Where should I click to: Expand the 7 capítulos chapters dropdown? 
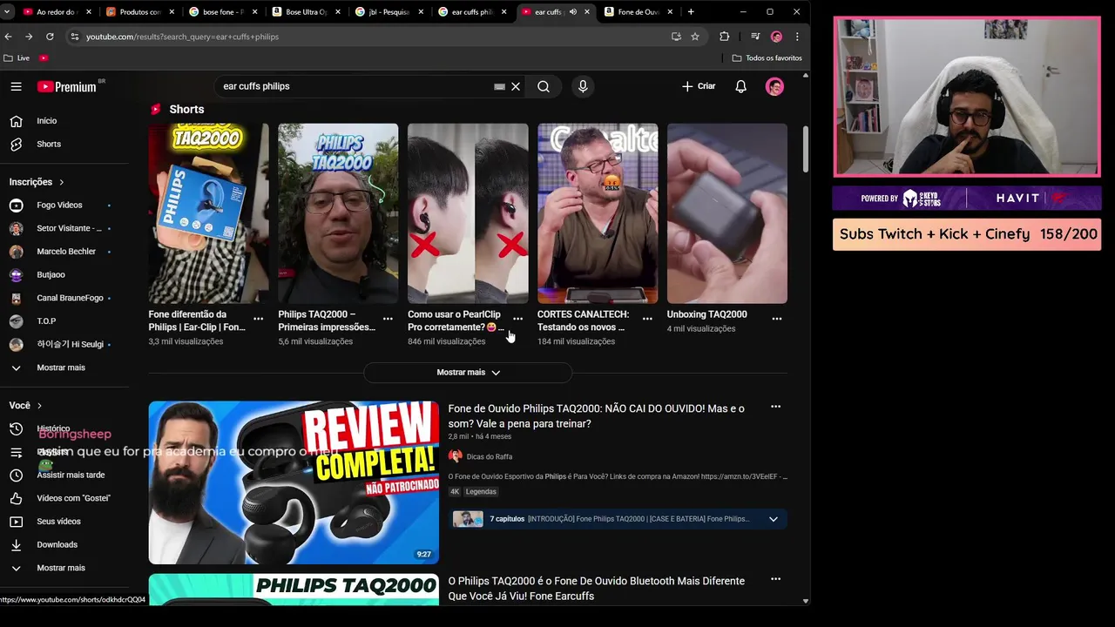point(773,519)
